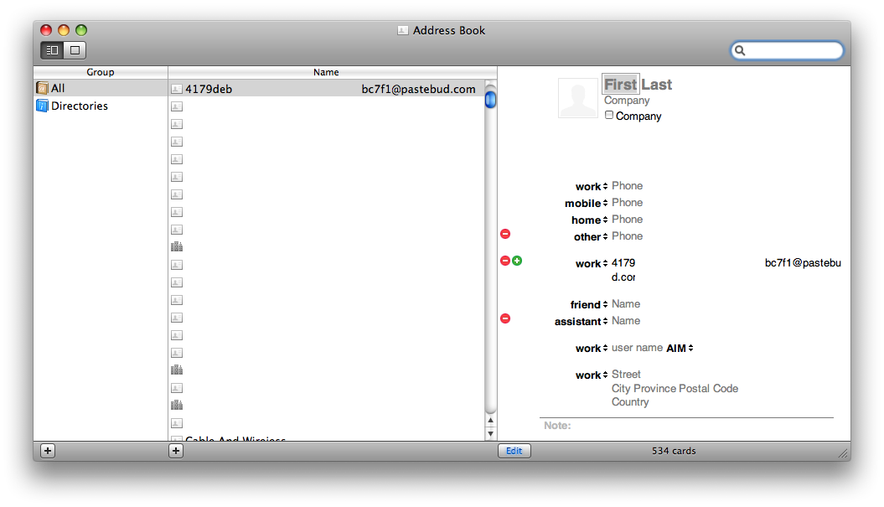
Task: Click the scrollbar thumb in name list
Action: (x=490, y=100)
